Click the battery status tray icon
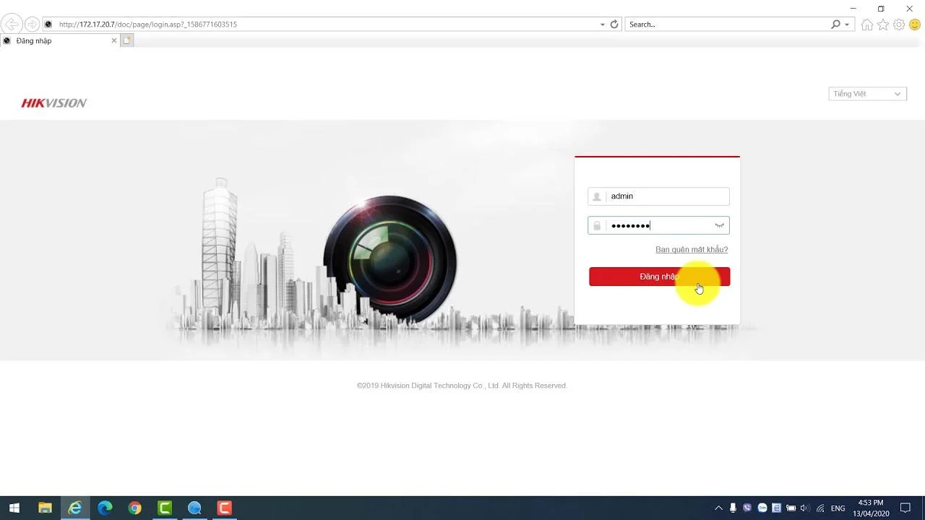The width and height of the screenshot is (925, 520). click(791, 508)
